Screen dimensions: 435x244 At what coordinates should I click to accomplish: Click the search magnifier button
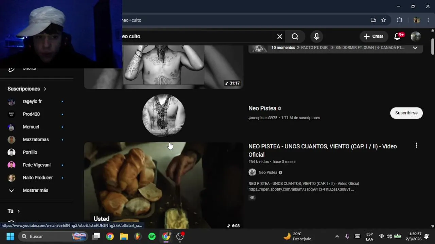(x=295, y=36)
